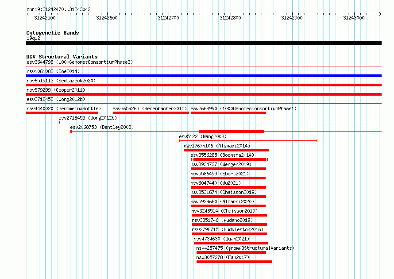
Task: Click the 31242800 ruler position marker
Action: pos(230,18)
